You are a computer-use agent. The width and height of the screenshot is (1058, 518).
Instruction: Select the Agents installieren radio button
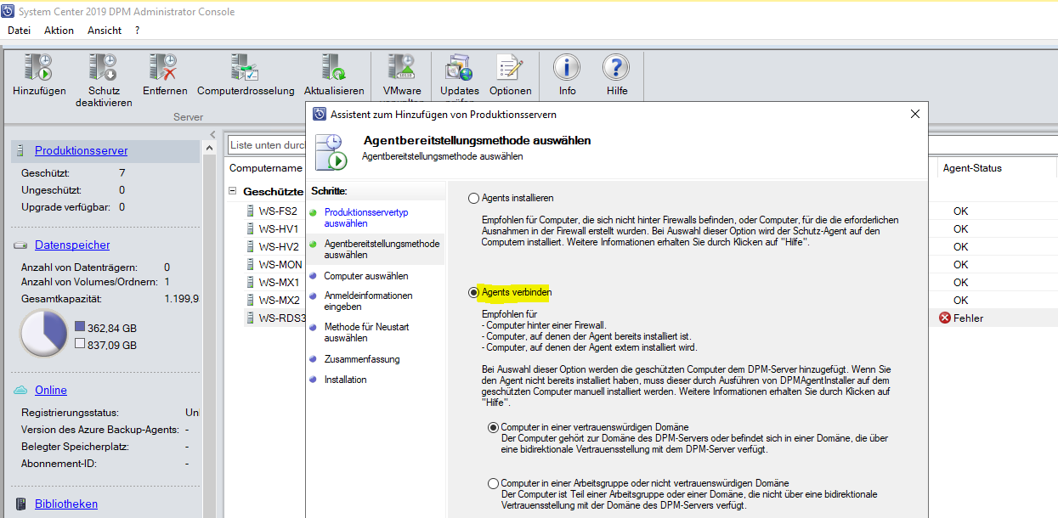coord(474,198)
